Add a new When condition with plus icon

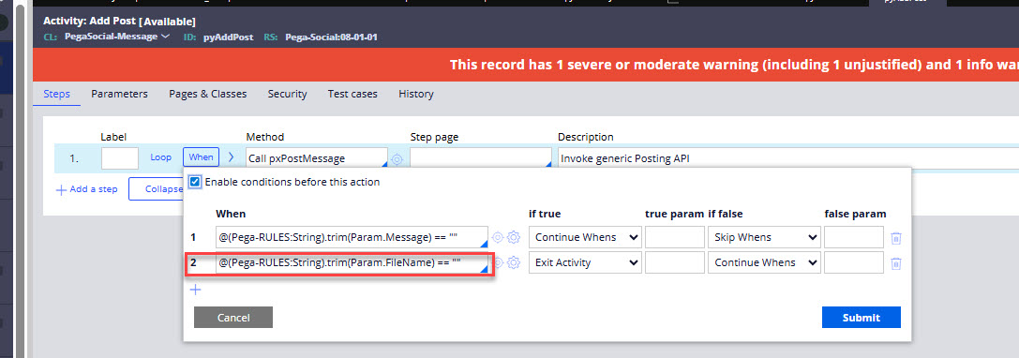point(196,290)
